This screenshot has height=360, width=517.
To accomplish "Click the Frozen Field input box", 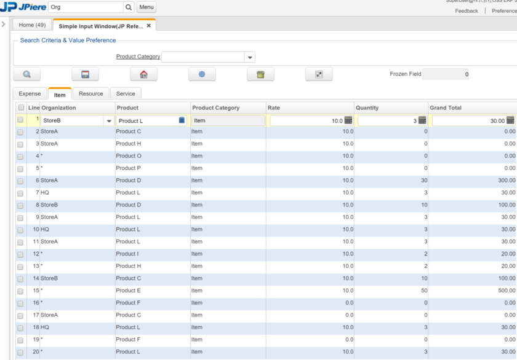I will pyautogui.click(x=447, y=74).
